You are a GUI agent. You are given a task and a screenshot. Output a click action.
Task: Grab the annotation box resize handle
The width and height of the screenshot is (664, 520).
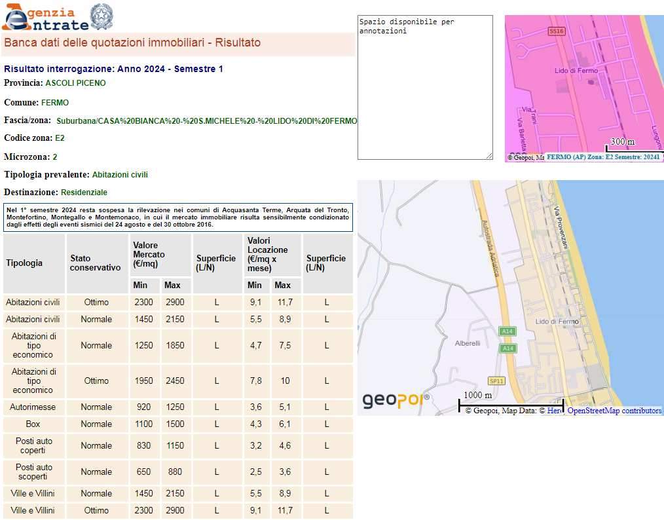click(489, 156)
